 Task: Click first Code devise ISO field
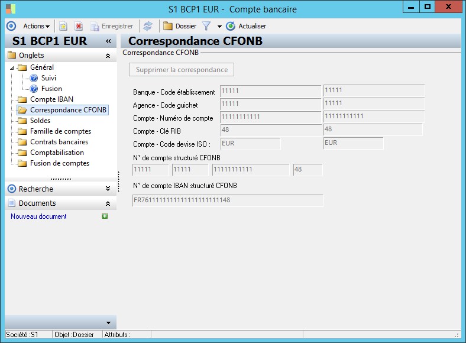[x=251, y=144]
